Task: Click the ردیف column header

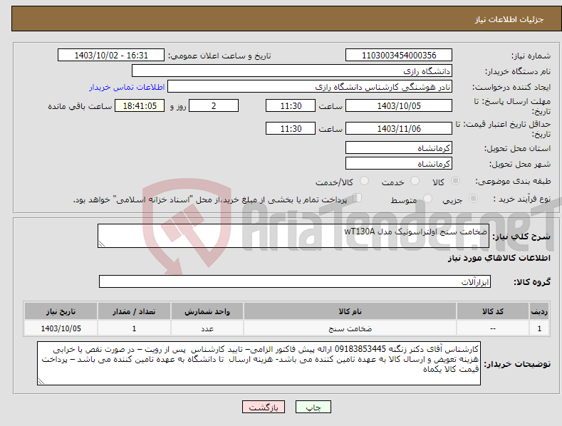Action: click(x=539, y=311)
